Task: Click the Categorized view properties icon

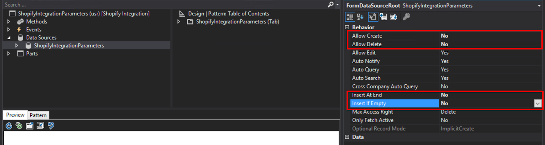Action: 349,17
